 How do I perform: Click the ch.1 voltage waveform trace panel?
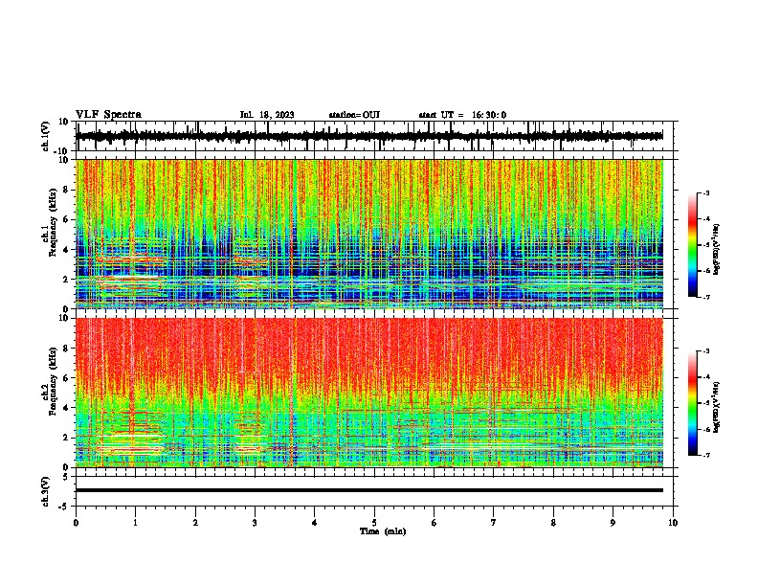click(x=373, y=136)
